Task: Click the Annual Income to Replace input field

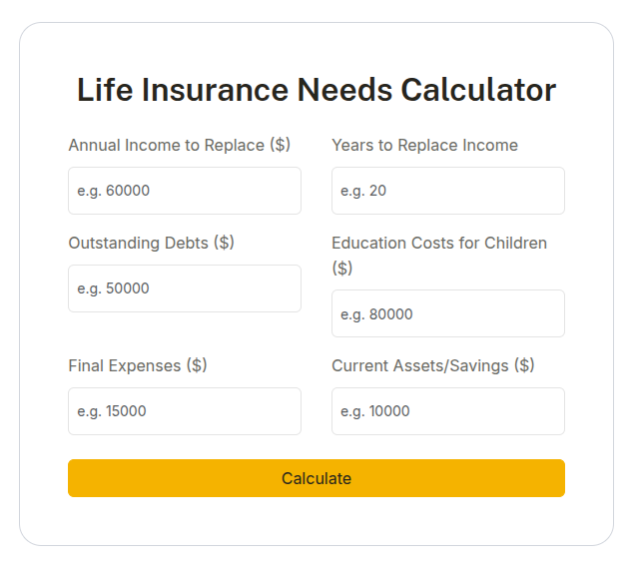Action: (185, 191)
